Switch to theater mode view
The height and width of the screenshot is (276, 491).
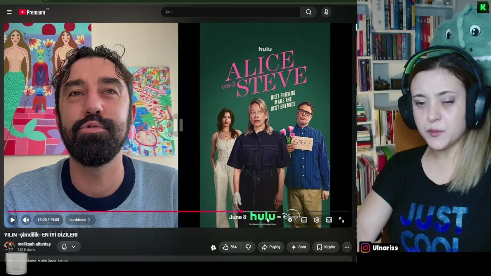pyautogui.click(x=329, y=220)
